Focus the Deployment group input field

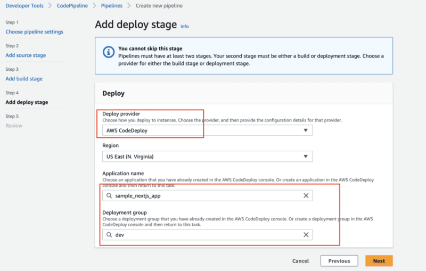pyautogui.click(x=207, y=235)
